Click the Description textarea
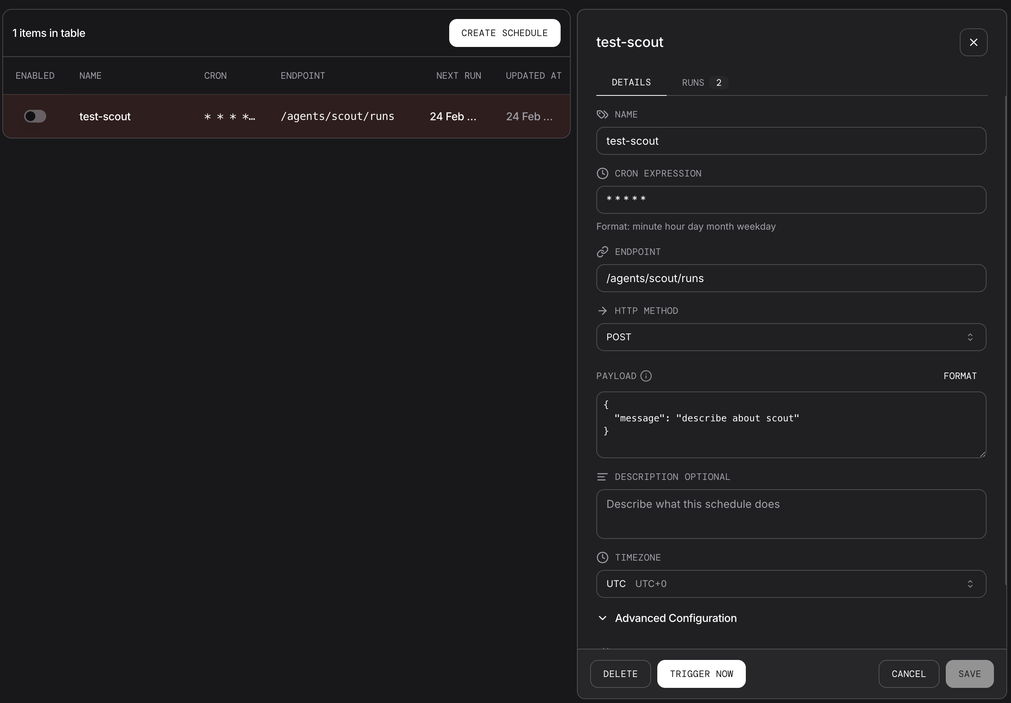Image resolution: width=1011 pixels, height=703 pixels. 790,513
